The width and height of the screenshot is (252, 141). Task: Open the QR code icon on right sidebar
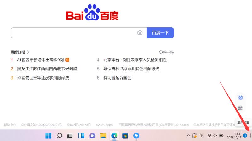pyautogui.click(x=240, y=108)
